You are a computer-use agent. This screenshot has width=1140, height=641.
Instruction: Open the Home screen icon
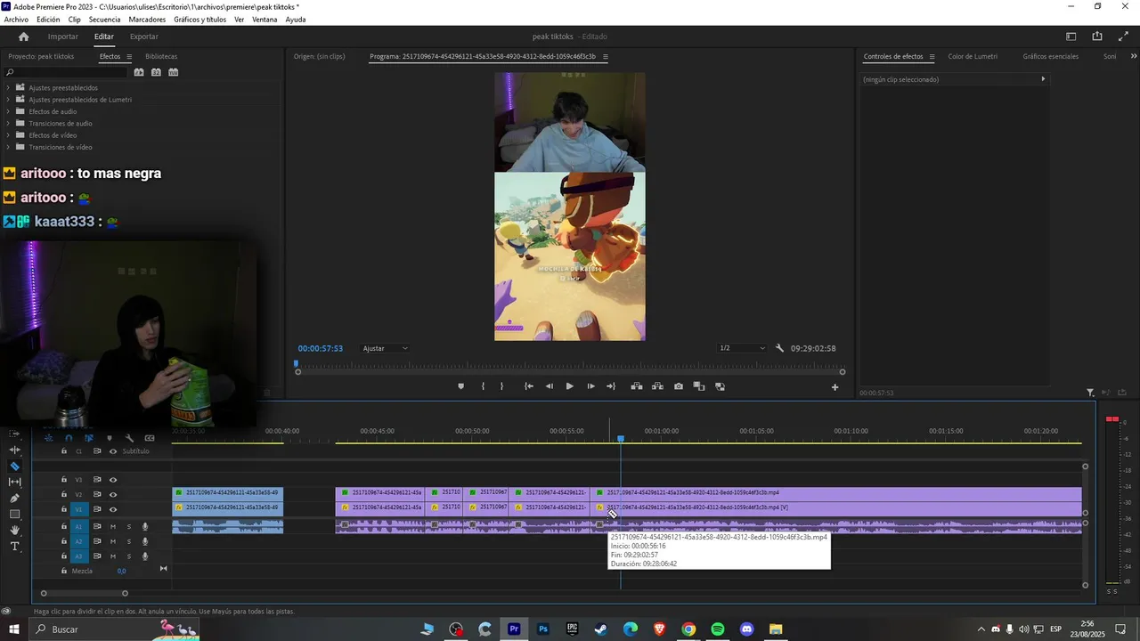coord(24,37)
